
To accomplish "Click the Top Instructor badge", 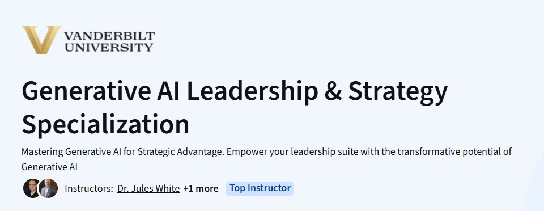I will tap(260, 188).
